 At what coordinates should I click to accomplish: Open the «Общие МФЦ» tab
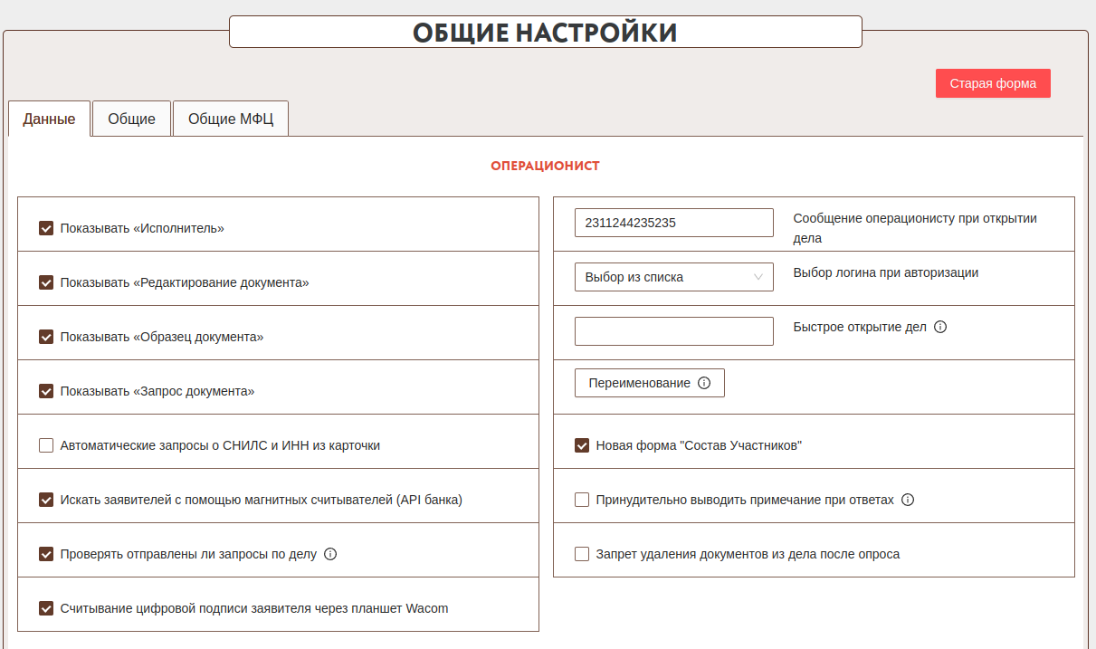click(x=230, y=119)
